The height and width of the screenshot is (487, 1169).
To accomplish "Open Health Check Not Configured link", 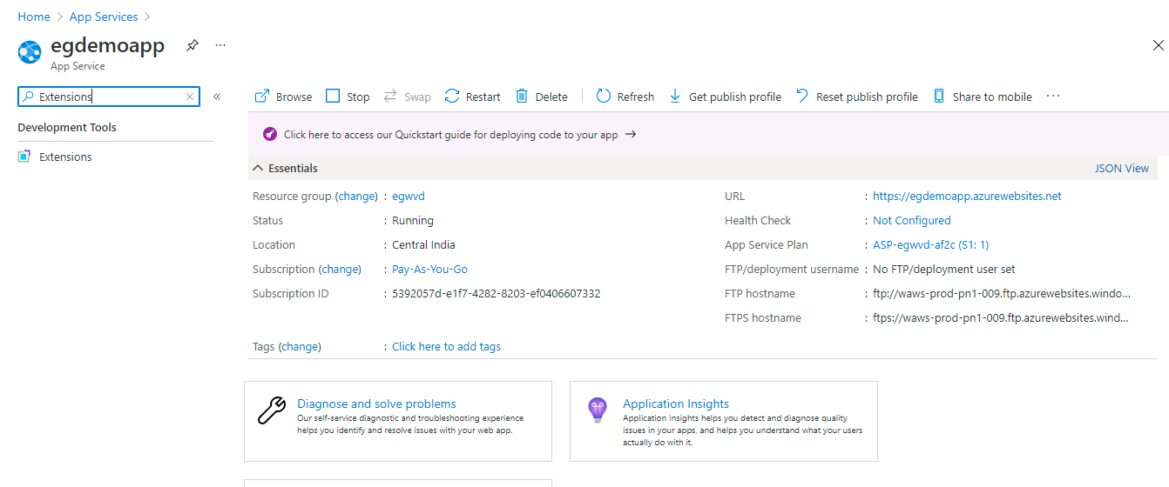I will tap(912, 221).
